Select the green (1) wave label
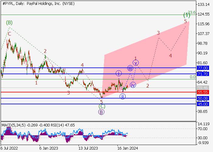The width and height of the screenshot is (213, 152). coord(187,15)
